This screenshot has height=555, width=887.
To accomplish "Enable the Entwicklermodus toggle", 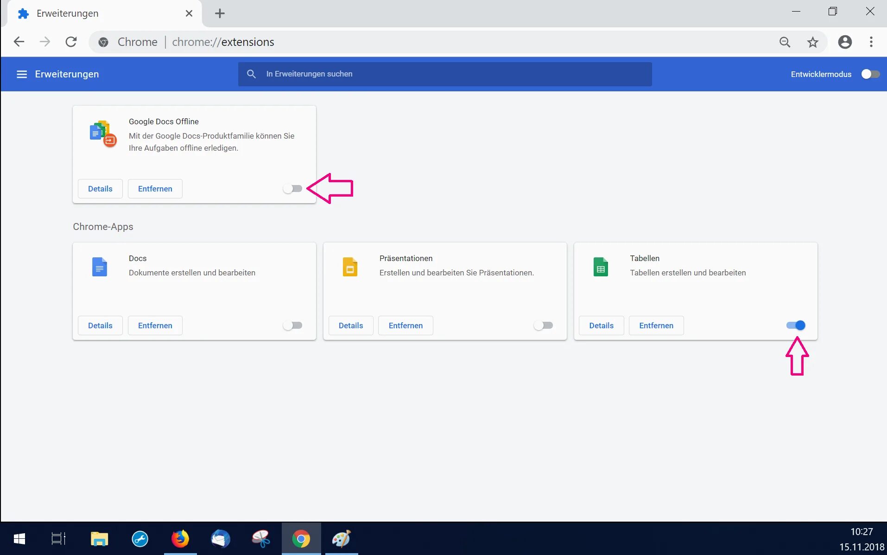I will click(x=870, y=74).
